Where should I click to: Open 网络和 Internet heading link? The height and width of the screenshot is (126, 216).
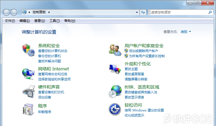(x=54, y=69)
